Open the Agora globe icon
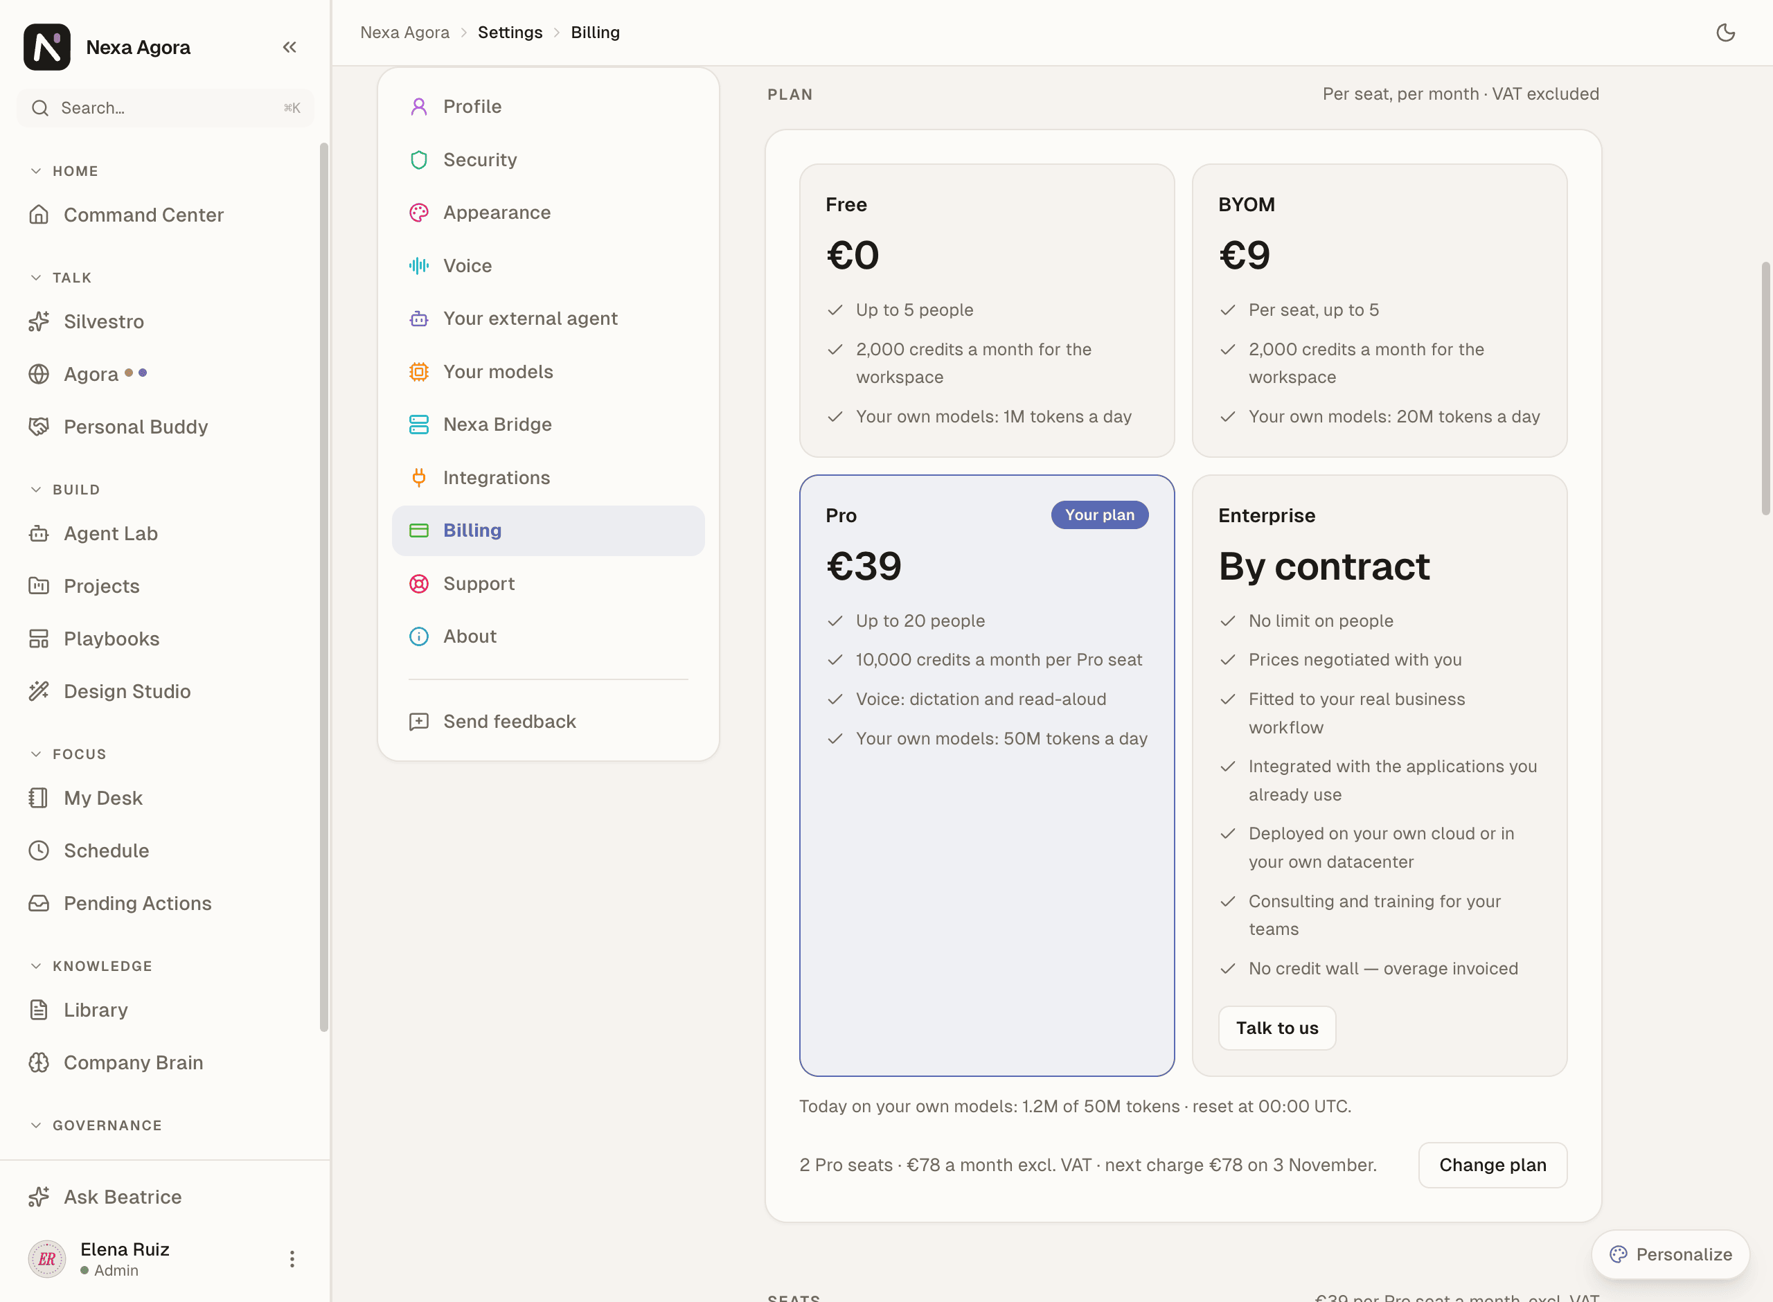 tap(39, 375)
